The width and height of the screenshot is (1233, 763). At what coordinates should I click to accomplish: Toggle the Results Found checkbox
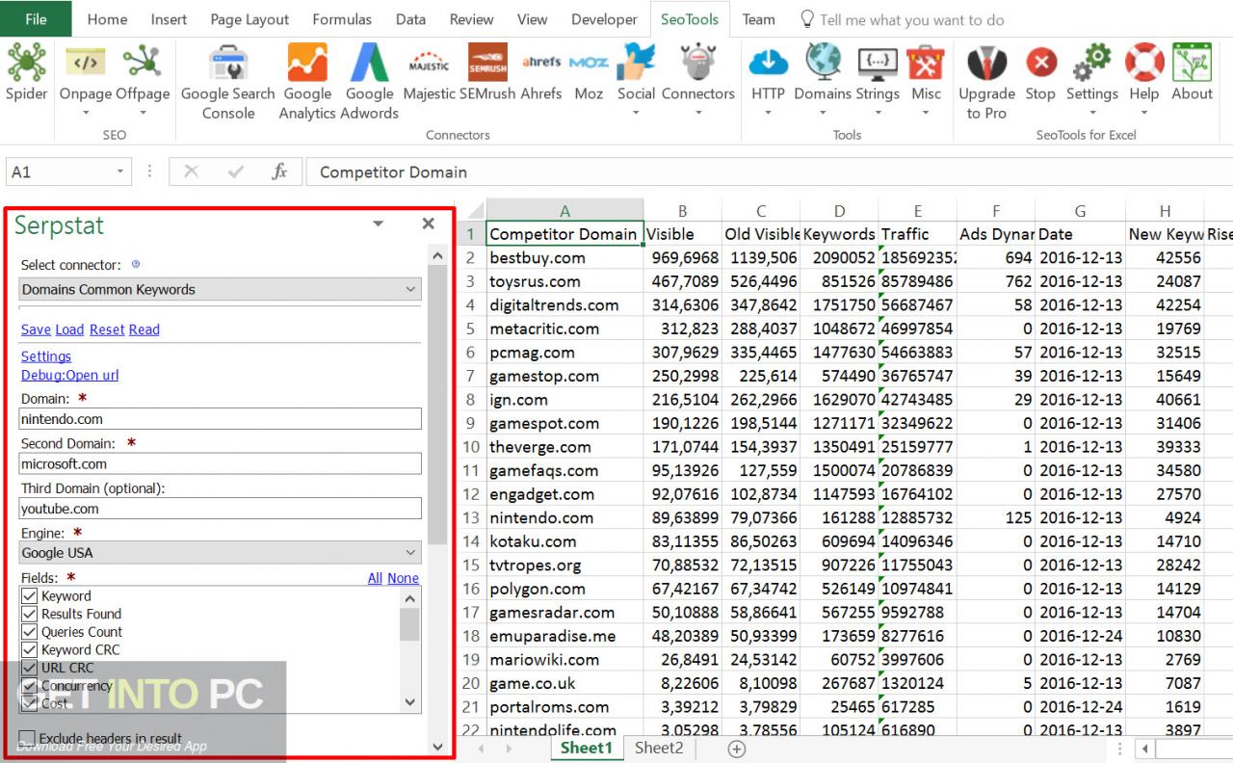tap(29, 614)
